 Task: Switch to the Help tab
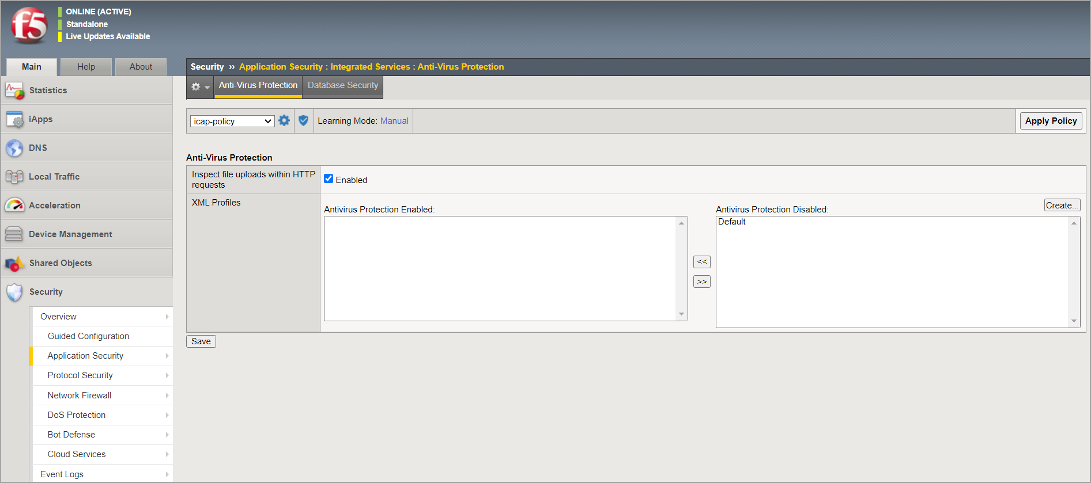coord(86,67)
